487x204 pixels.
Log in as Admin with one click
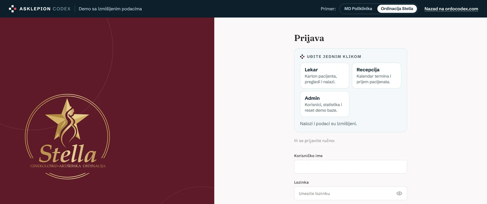click(x=325, y=104)
